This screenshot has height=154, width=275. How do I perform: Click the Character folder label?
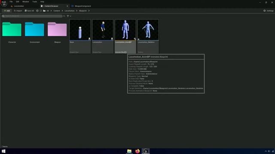click(x=12, y=42)
